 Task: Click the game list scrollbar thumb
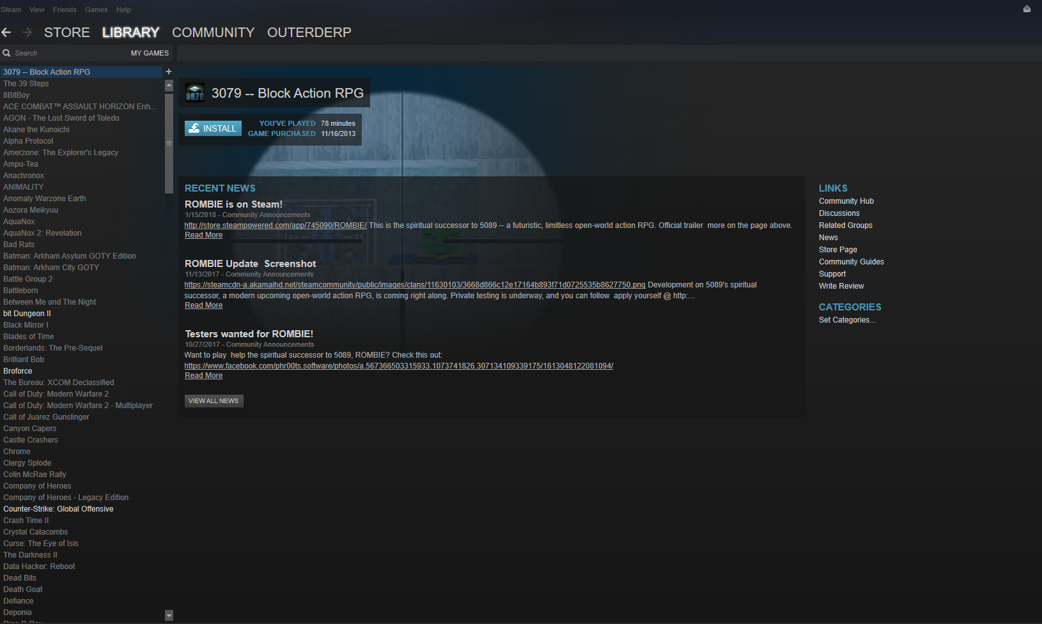[x=169, y=143]
